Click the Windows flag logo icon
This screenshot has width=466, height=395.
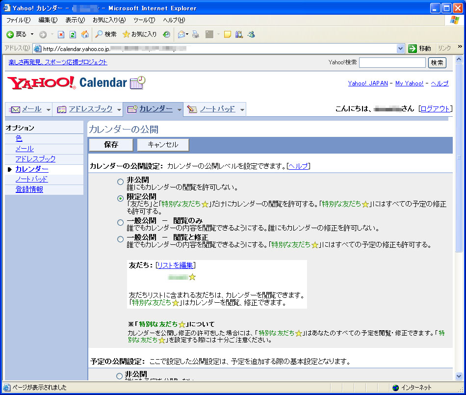tap(454, 20)
